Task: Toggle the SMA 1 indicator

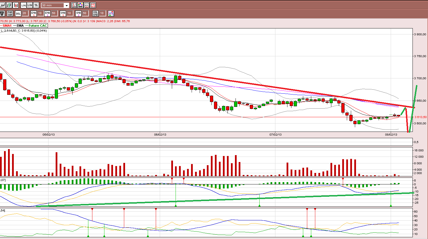Action: pos(63,13)
